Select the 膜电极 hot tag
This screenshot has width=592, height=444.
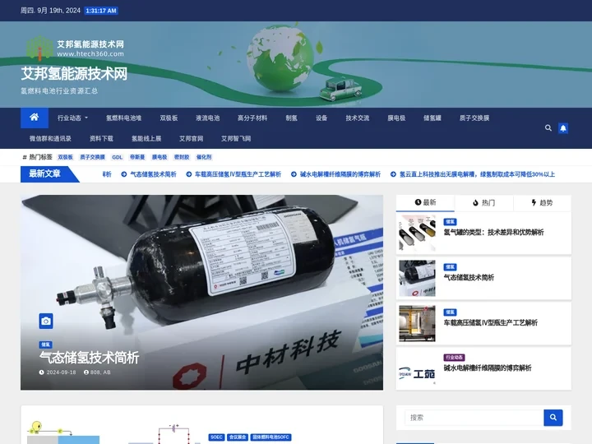coord(160,157)
